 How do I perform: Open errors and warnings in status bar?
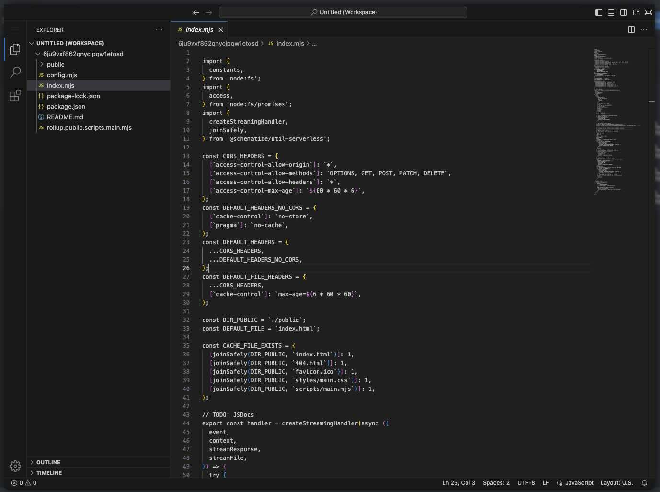click(x=24, y=483)
